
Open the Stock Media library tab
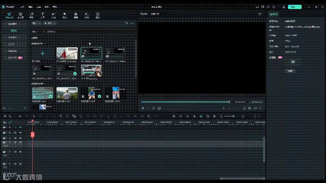pos(20,15)
